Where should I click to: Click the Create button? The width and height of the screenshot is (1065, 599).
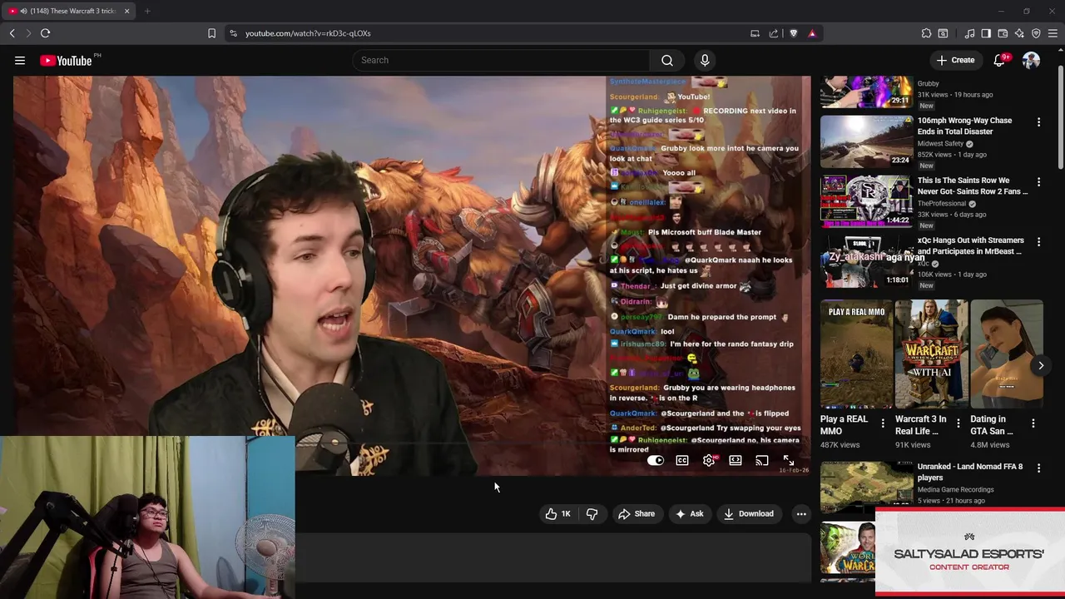tap(955, 60)
